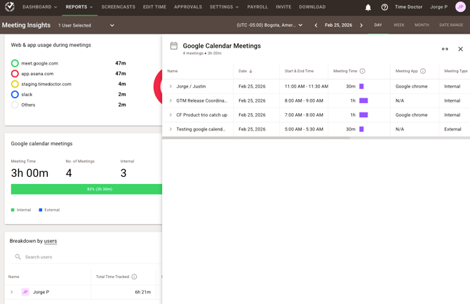This screenshot has width=470, height=304.
Task: Expand the Jorge / Justin meeting row
Action: click(x=170, y=86)
